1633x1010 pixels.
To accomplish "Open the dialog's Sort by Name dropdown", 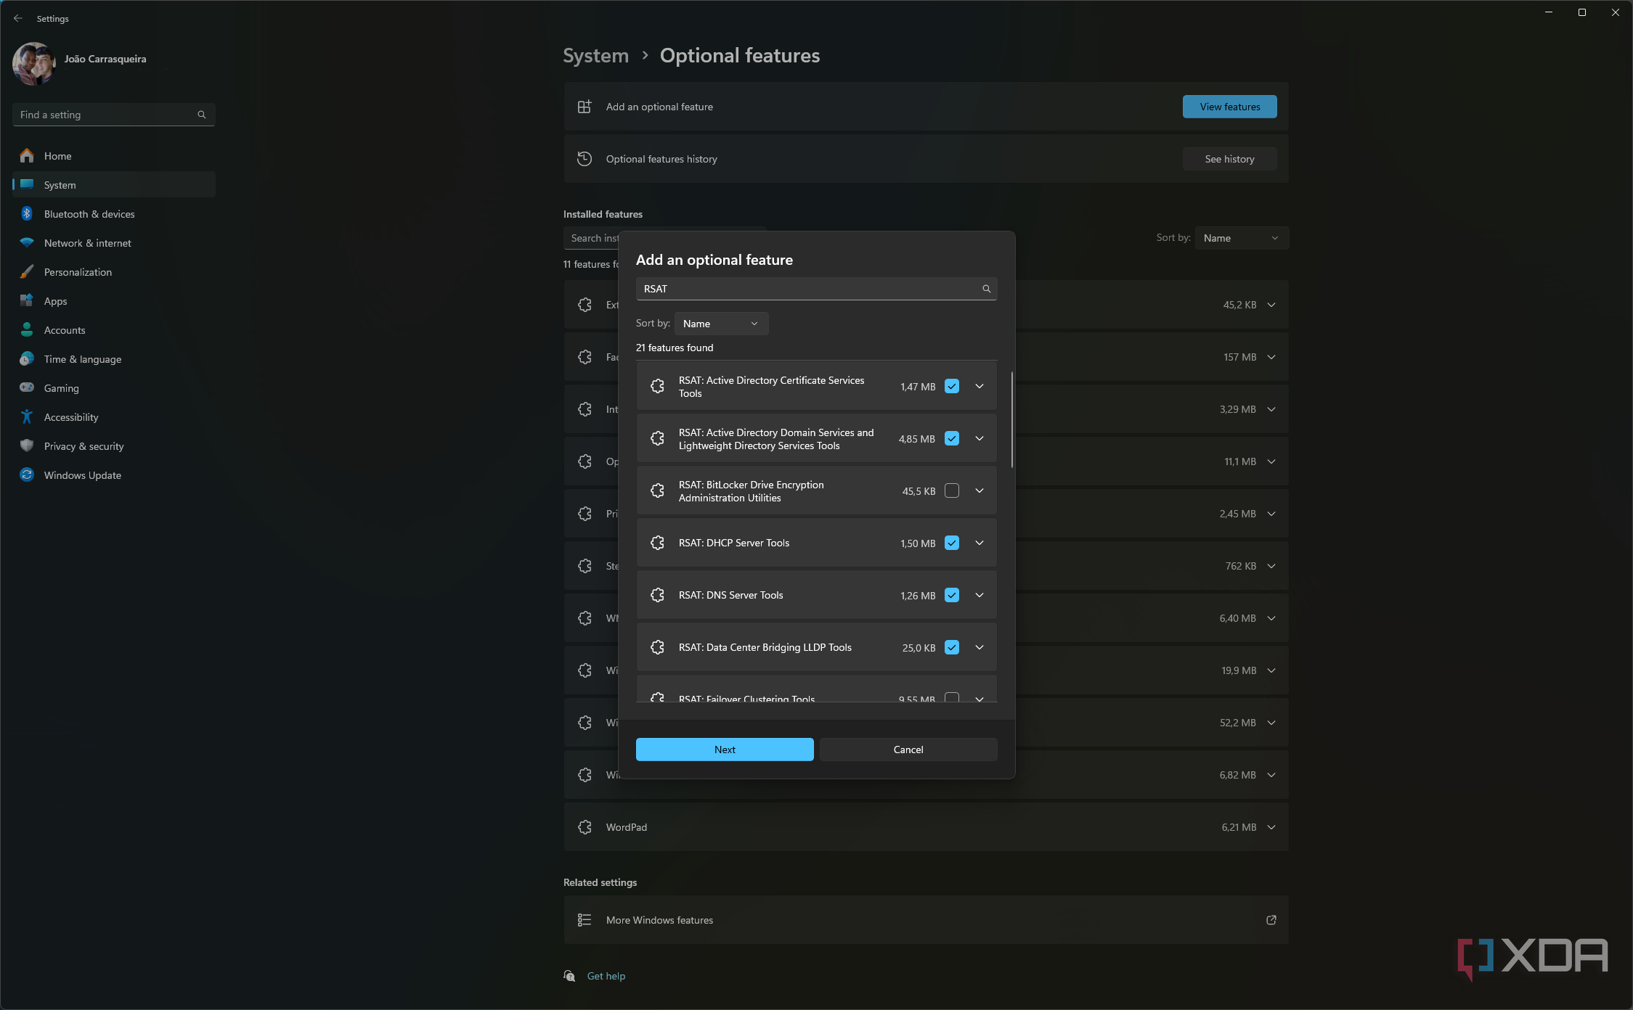I will [721, 324].
